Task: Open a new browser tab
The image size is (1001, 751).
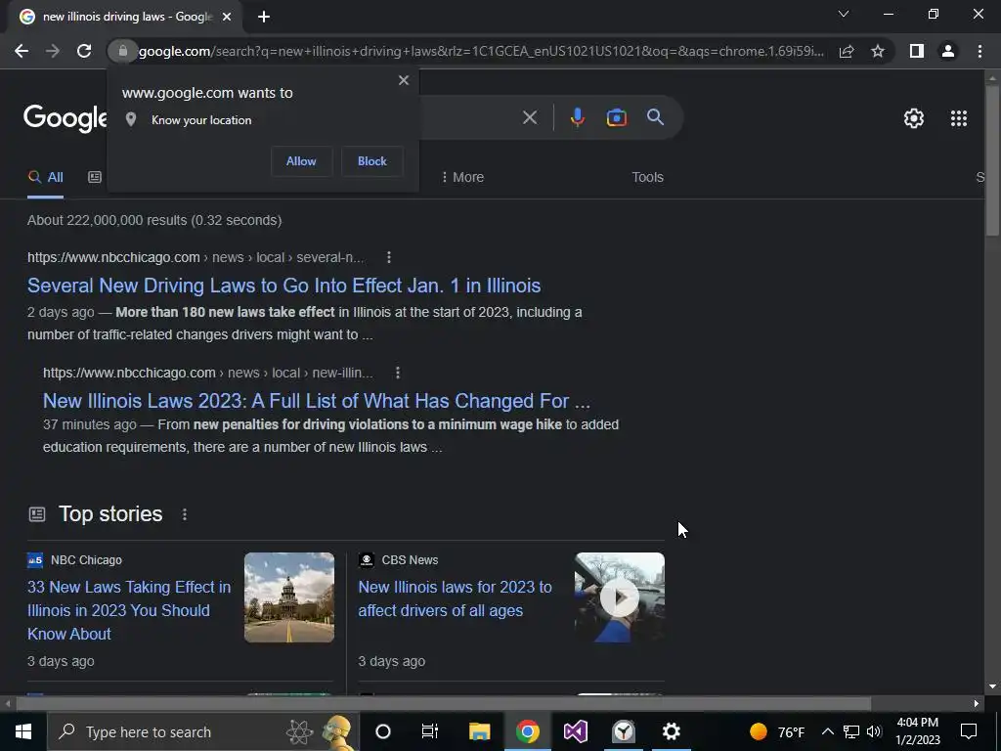Action: (x=264, y=18)
